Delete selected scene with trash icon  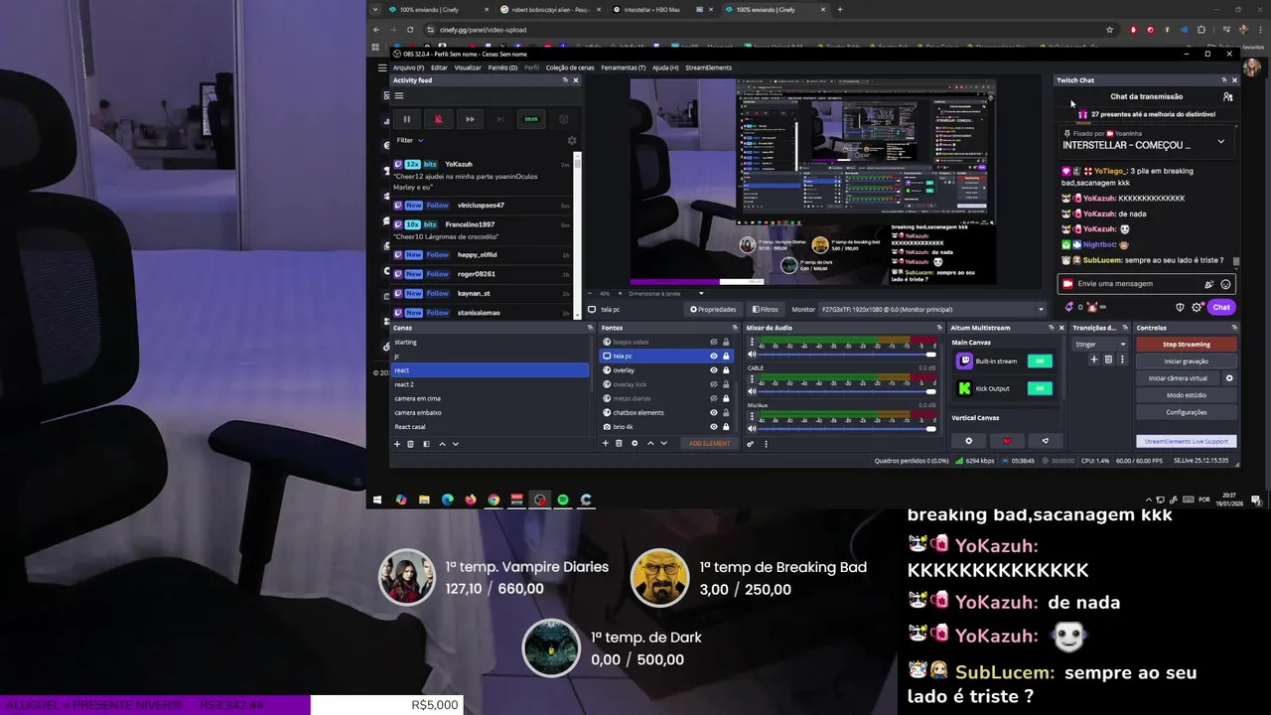411,444
